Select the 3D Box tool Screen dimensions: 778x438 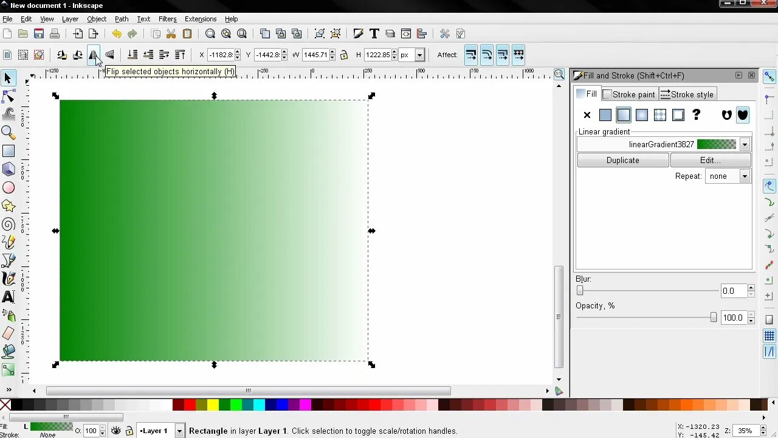pos(8,169)
